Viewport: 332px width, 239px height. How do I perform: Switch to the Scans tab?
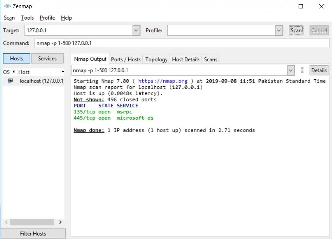tap(210, 59)
